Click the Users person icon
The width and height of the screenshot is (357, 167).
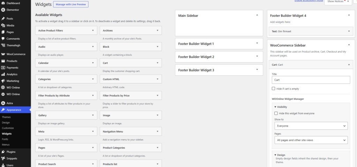tap(3, 165)
